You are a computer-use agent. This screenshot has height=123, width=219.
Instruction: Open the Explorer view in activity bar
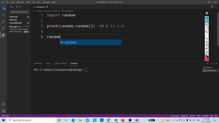[3, 8]
